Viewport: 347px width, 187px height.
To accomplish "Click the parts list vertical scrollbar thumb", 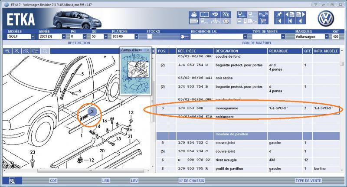I will tap(342, 64).
